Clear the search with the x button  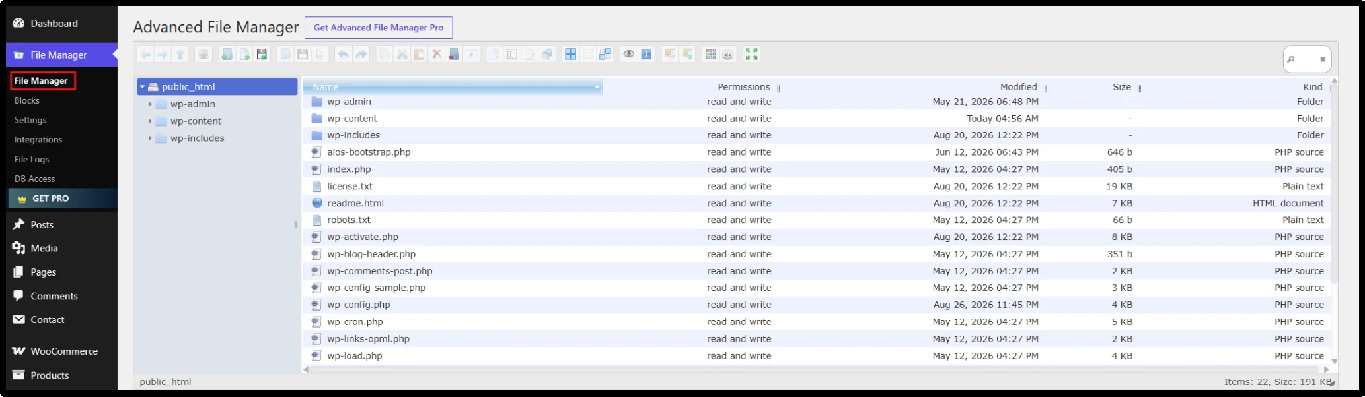click(x=1323, y=59)
